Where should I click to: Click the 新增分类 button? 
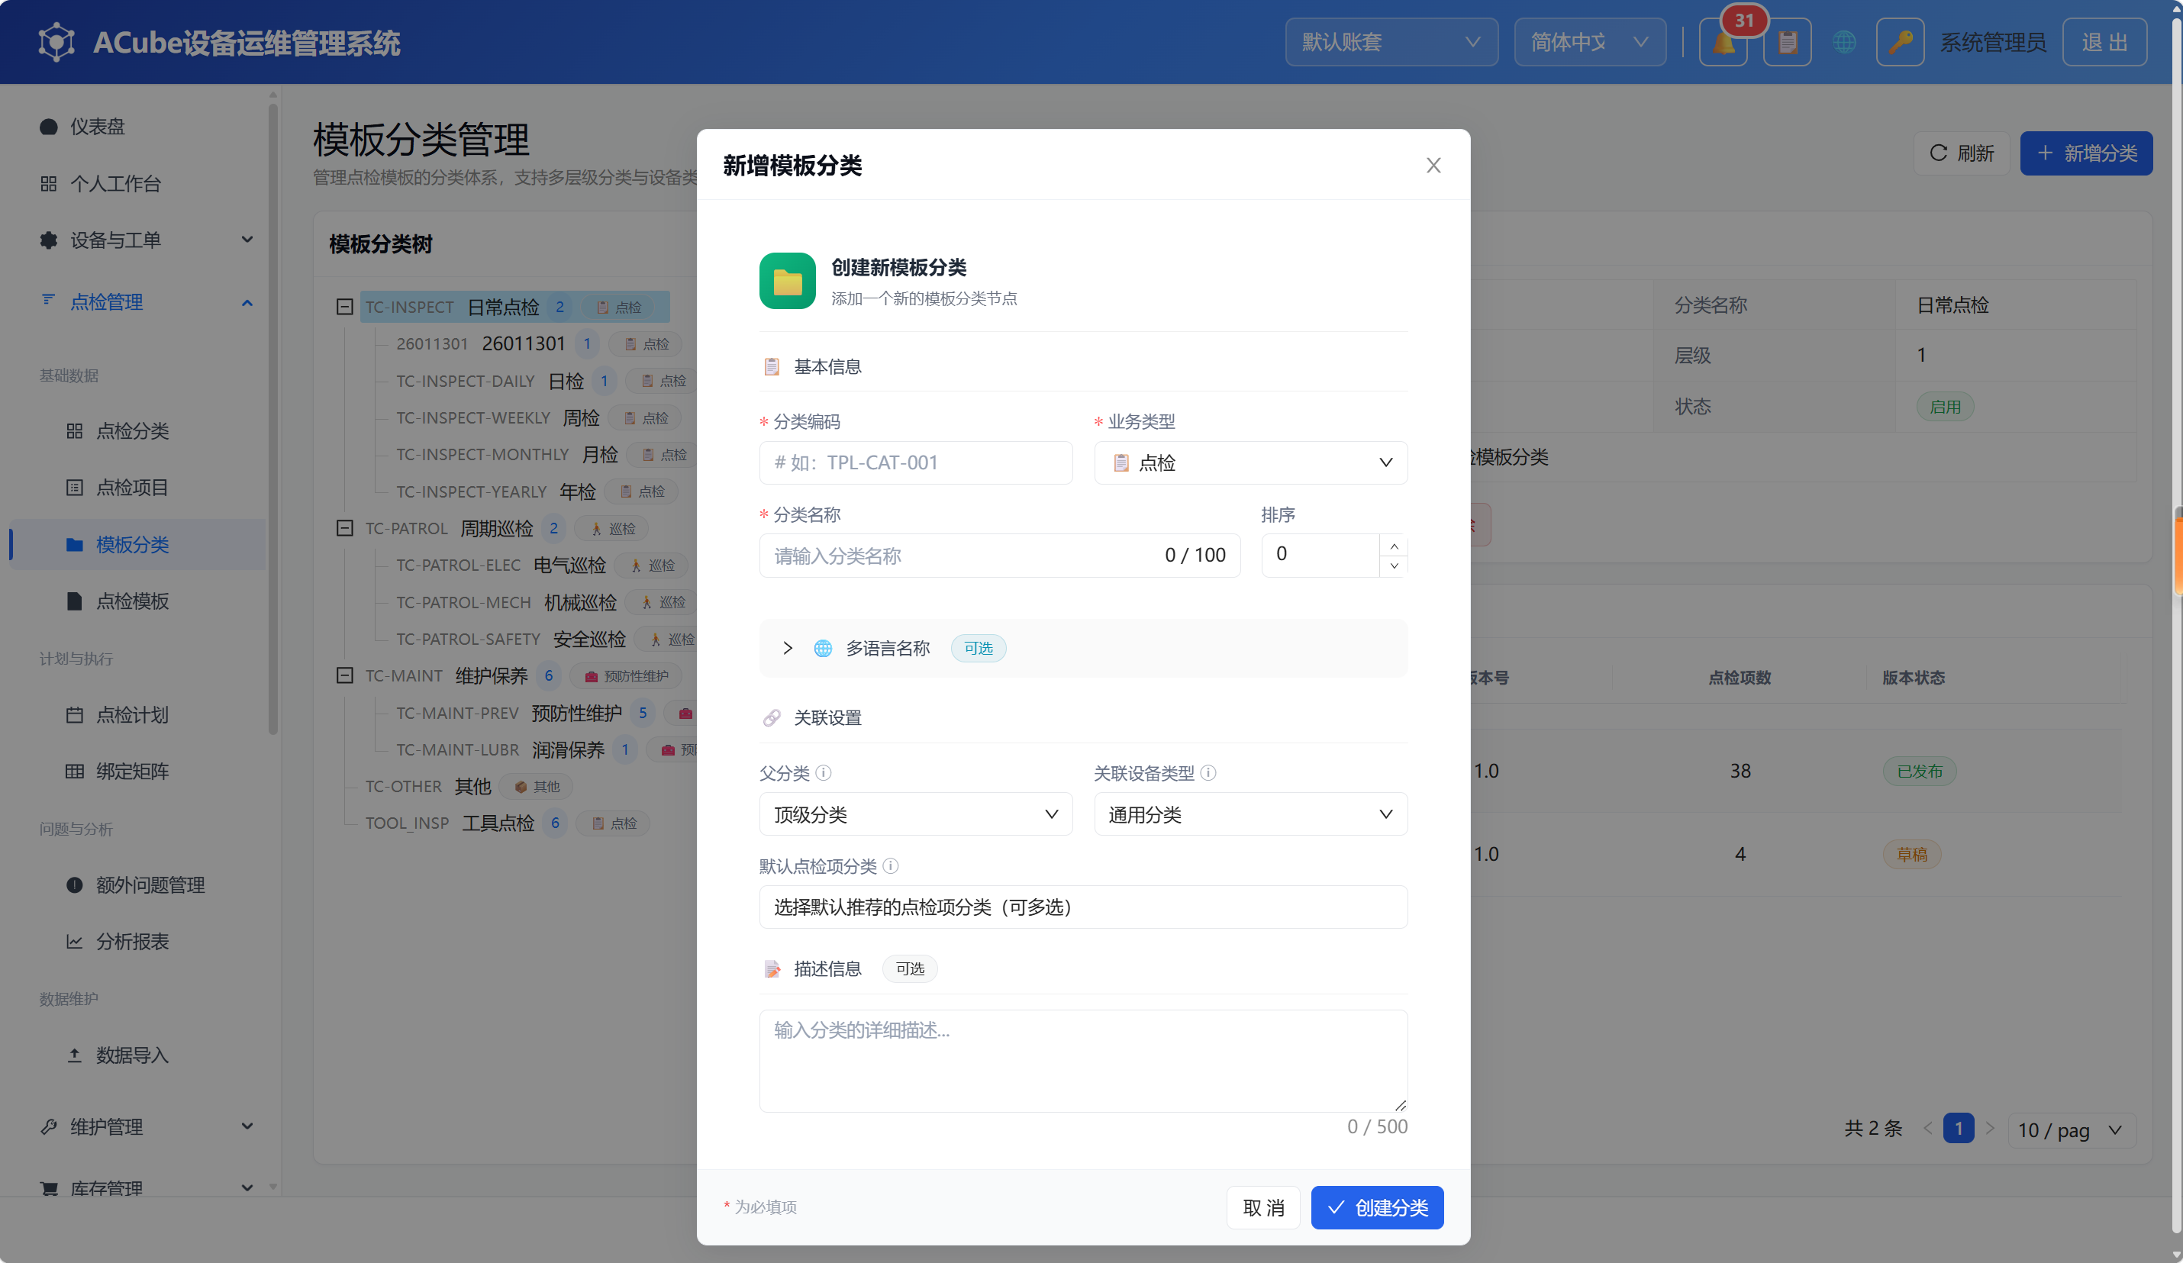click(x=2086, y=153)
